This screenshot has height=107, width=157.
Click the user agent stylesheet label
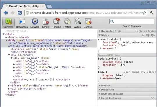[x=140, y=72]
